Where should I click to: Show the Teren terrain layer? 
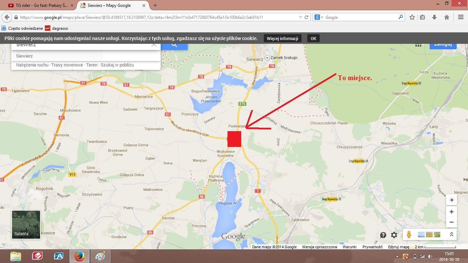click(x=92, y=65)
